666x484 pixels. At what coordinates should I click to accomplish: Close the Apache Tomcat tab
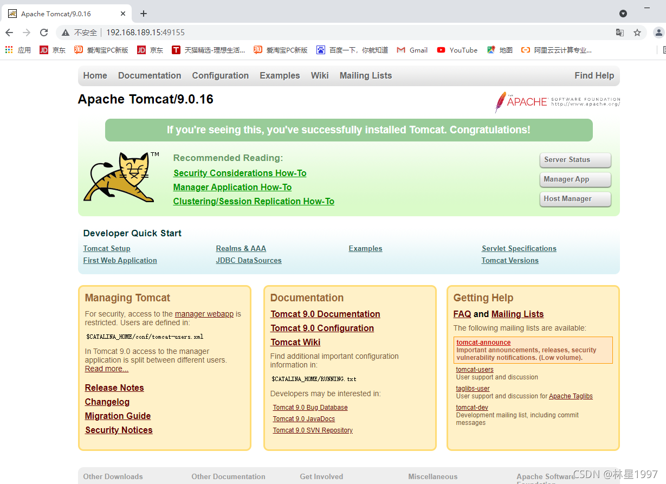click(x=124, y=14)
